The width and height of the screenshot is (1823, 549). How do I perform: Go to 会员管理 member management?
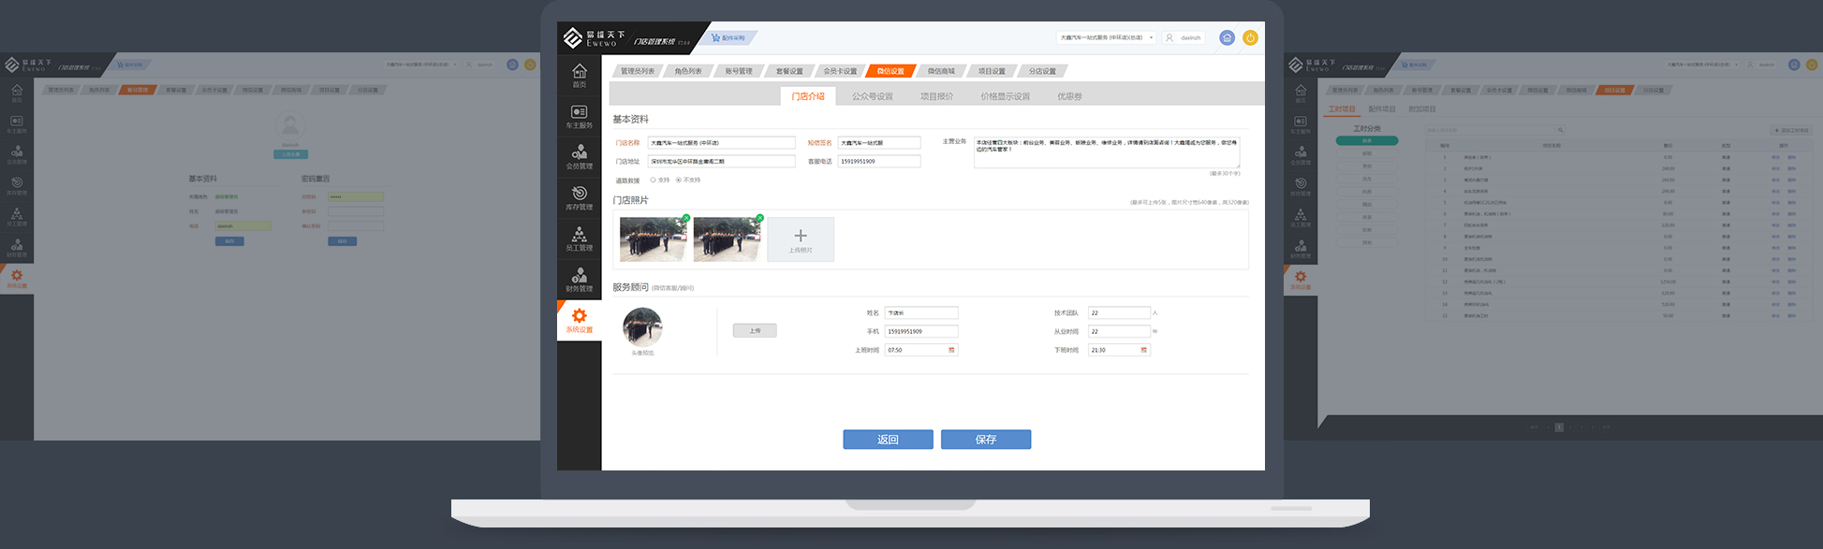point(579,157)
